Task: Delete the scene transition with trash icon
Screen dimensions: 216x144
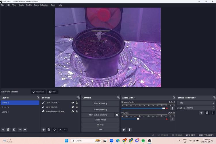Action: point(207,113)
